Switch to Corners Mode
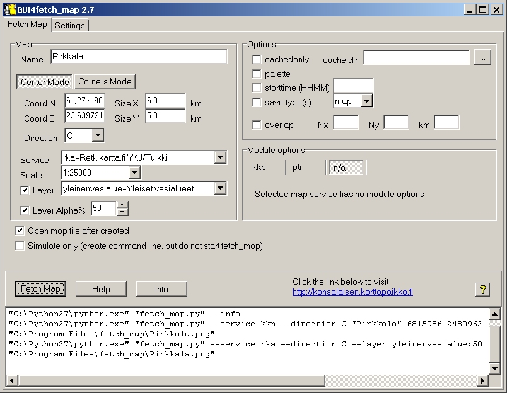 [x=104, y=81]
